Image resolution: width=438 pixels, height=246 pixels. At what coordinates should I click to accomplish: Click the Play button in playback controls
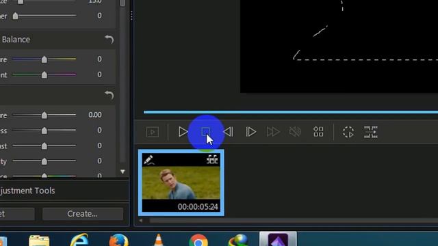click(183, 132)
